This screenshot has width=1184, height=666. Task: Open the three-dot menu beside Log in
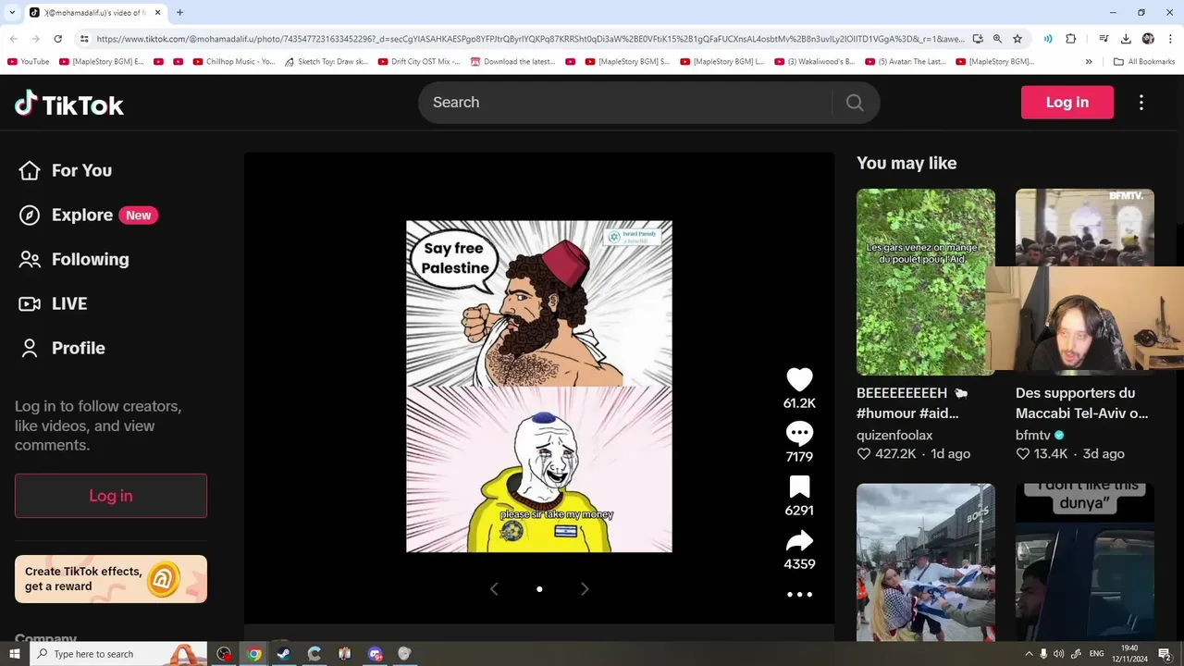1141,103
